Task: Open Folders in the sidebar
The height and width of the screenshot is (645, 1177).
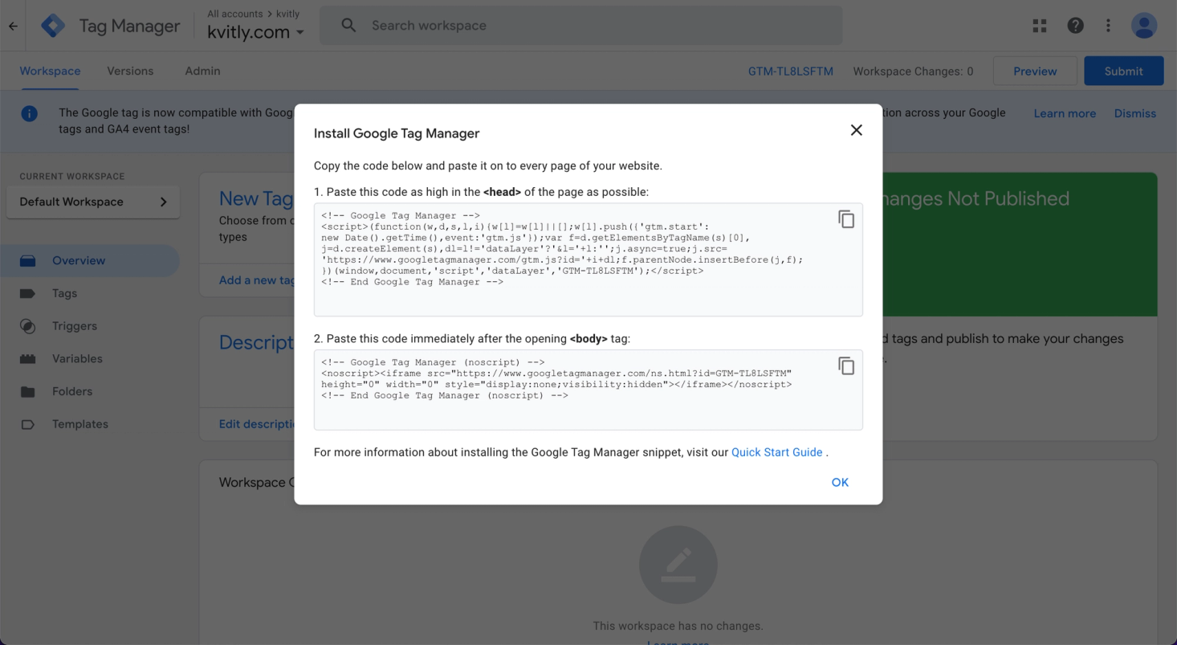Action: (90, 391)
